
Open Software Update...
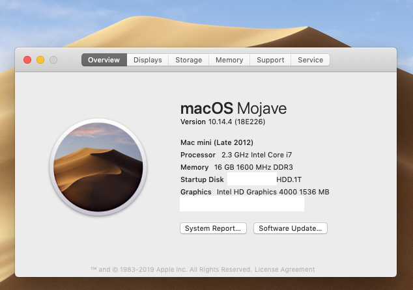(291, 228)
